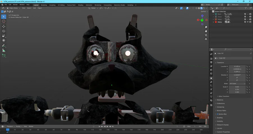Open the File menu
The width and height of the screenshot is (253, 134).
(x=6, y=5)
